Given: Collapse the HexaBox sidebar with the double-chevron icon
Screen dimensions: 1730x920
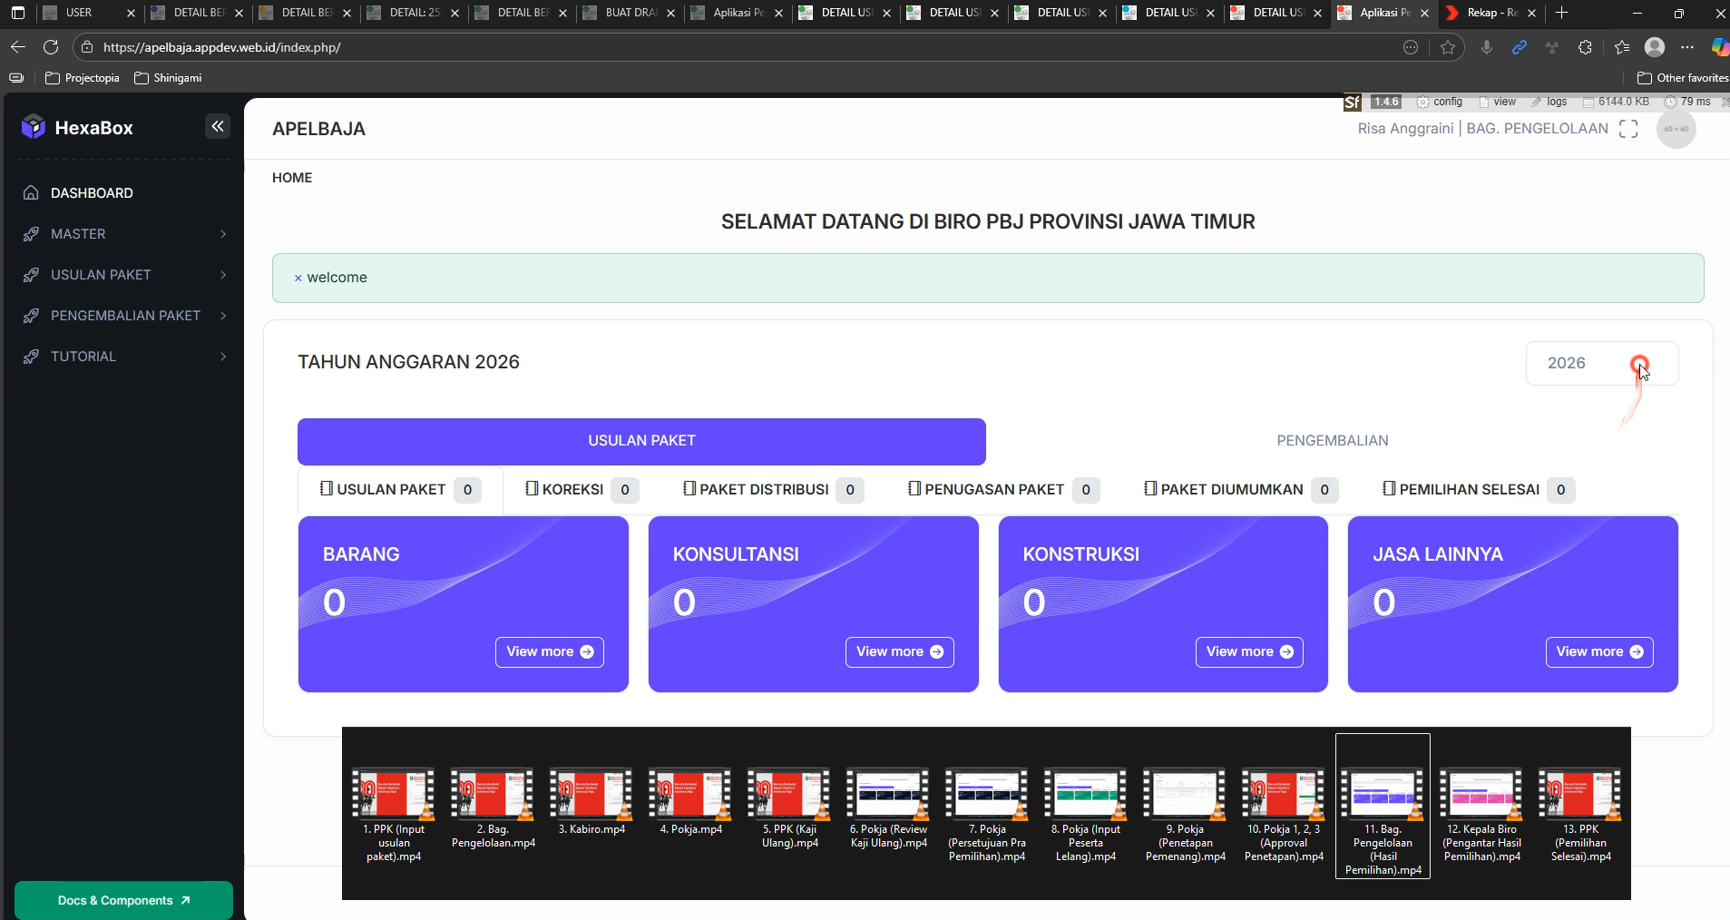Looking at the screenshot, I should click(218, 126).
